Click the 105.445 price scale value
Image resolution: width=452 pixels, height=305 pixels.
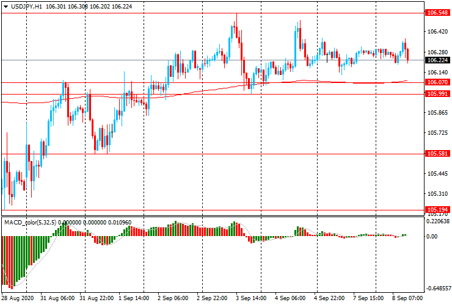tap(437, 173)
